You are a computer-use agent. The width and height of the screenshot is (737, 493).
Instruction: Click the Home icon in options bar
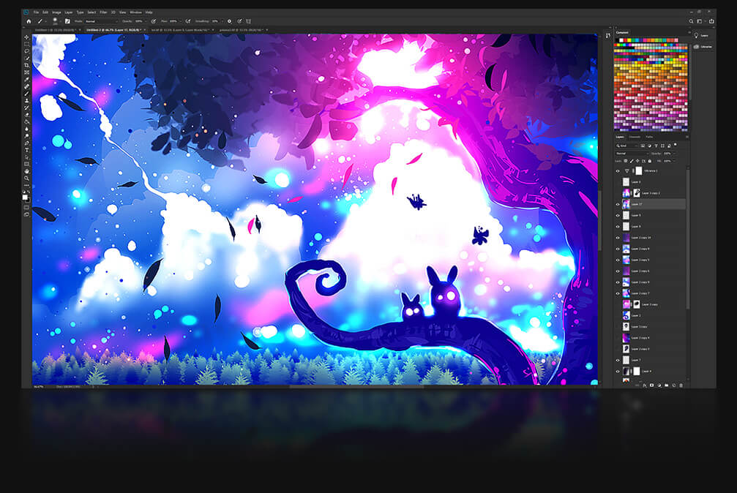pos(29,21)
